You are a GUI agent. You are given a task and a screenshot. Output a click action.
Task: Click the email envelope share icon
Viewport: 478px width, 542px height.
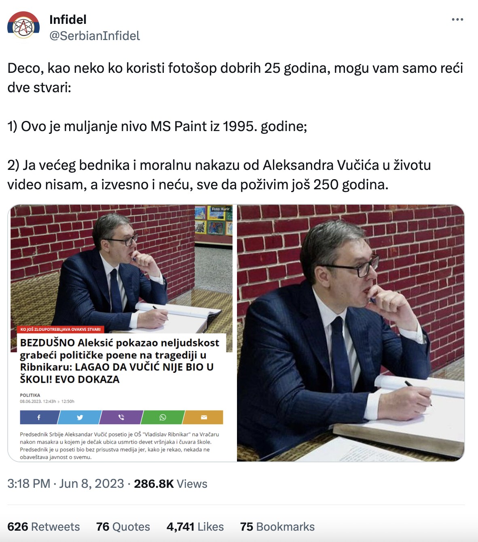coord(203,417)
